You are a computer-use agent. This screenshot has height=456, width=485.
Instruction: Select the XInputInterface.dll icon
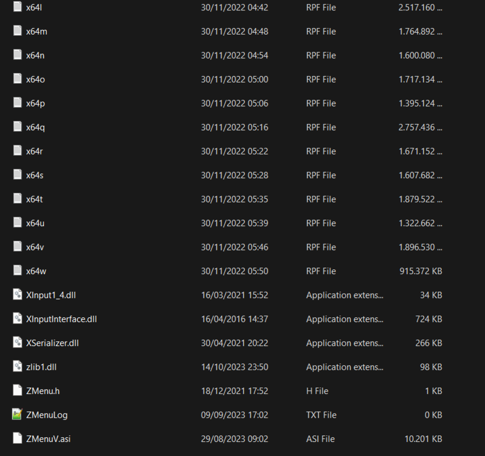tap(17, 319)
